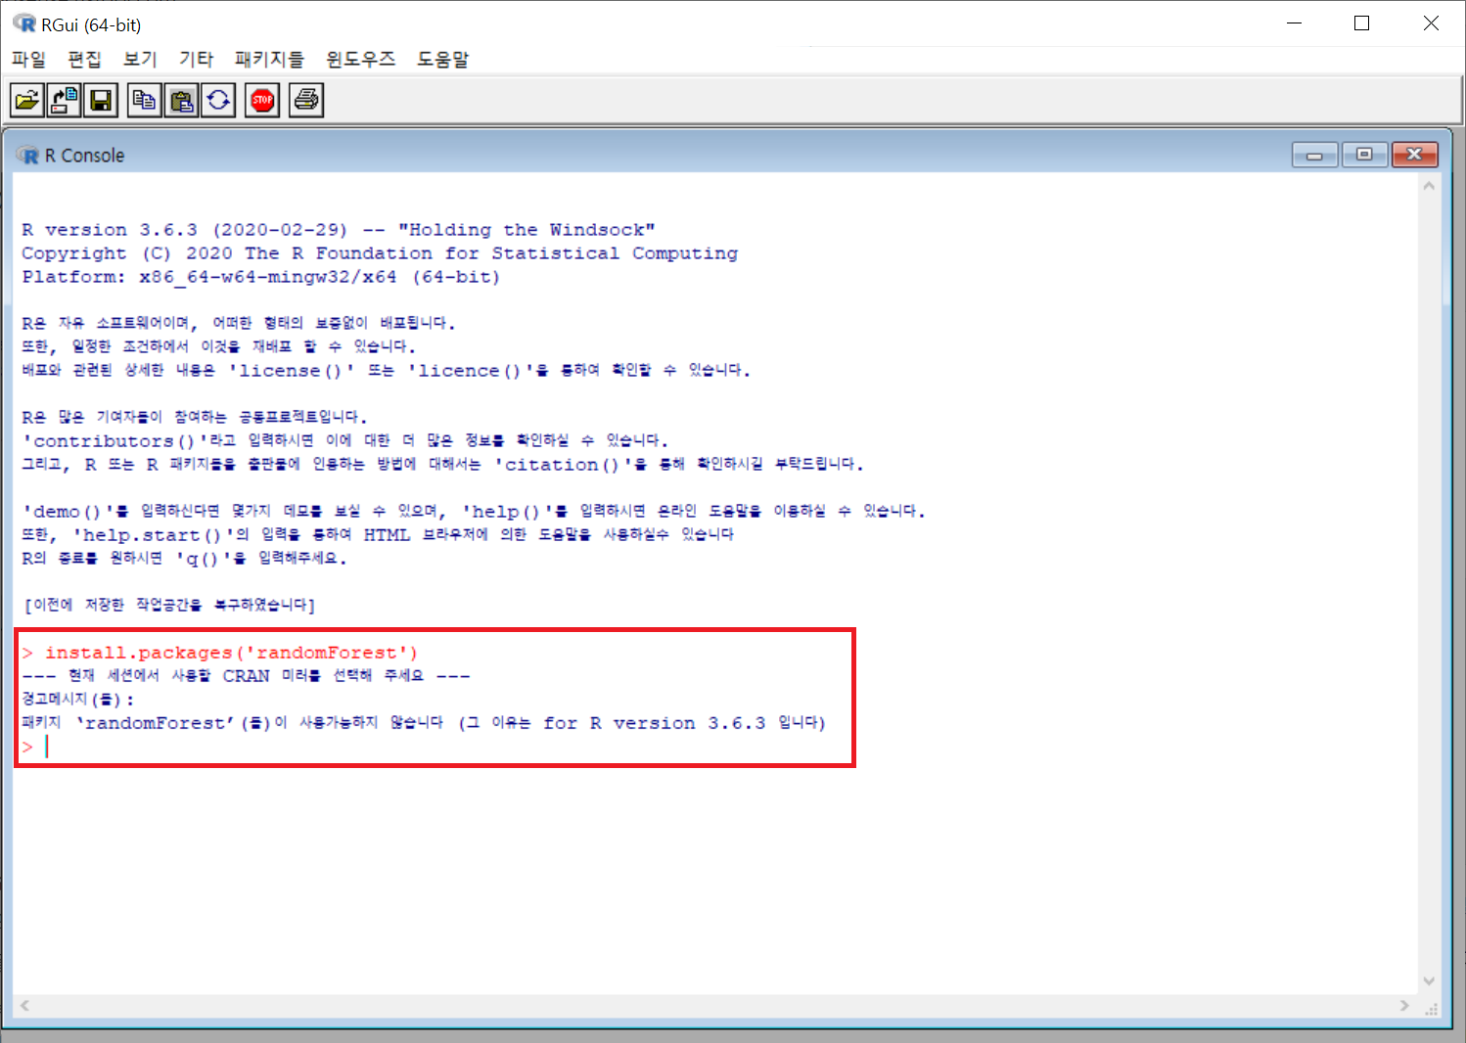Click the 'Platform: x86_64-w64-mingw32/x64' line
This screenshot has width=1466, height=1043.
click(x=261, y=277)
